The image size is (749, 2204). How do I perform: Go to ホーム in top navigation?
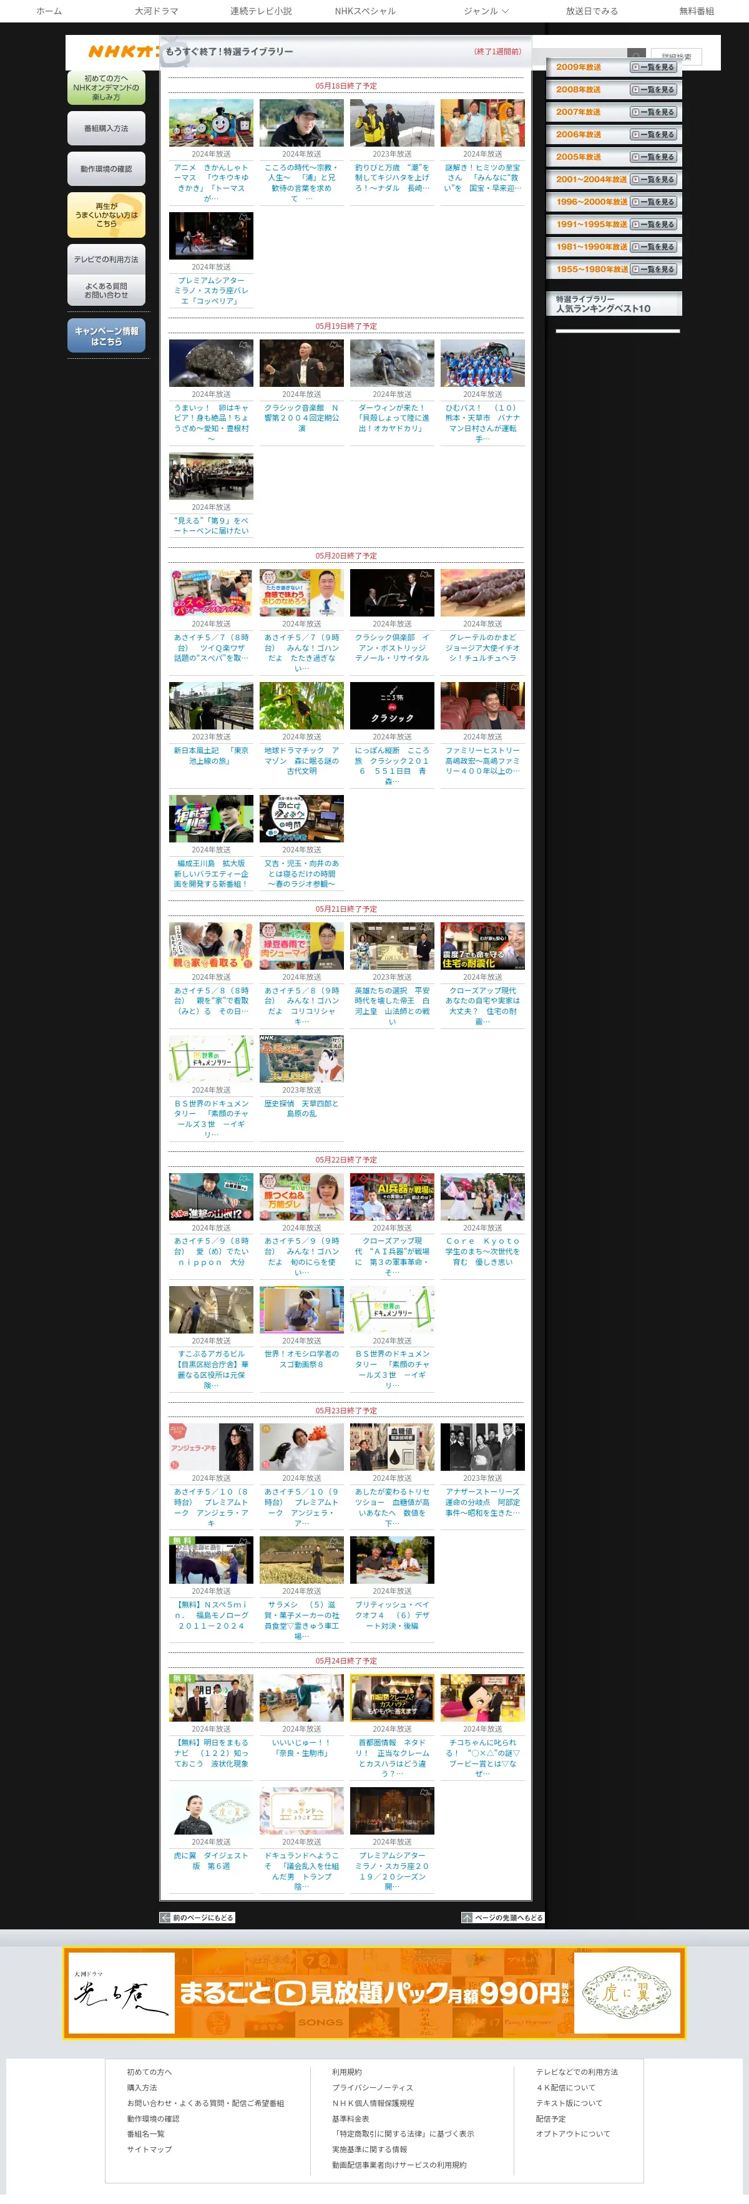click(49, 11)
